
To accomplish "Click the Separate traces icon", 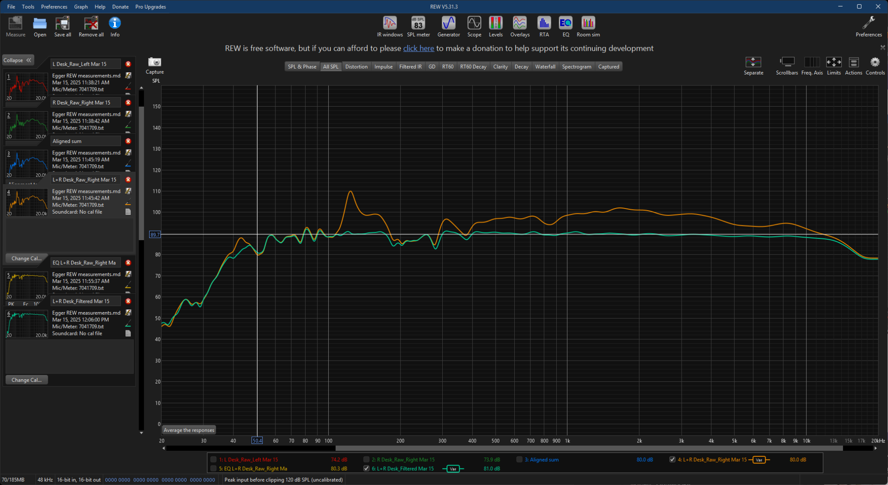I will point(753,66).
